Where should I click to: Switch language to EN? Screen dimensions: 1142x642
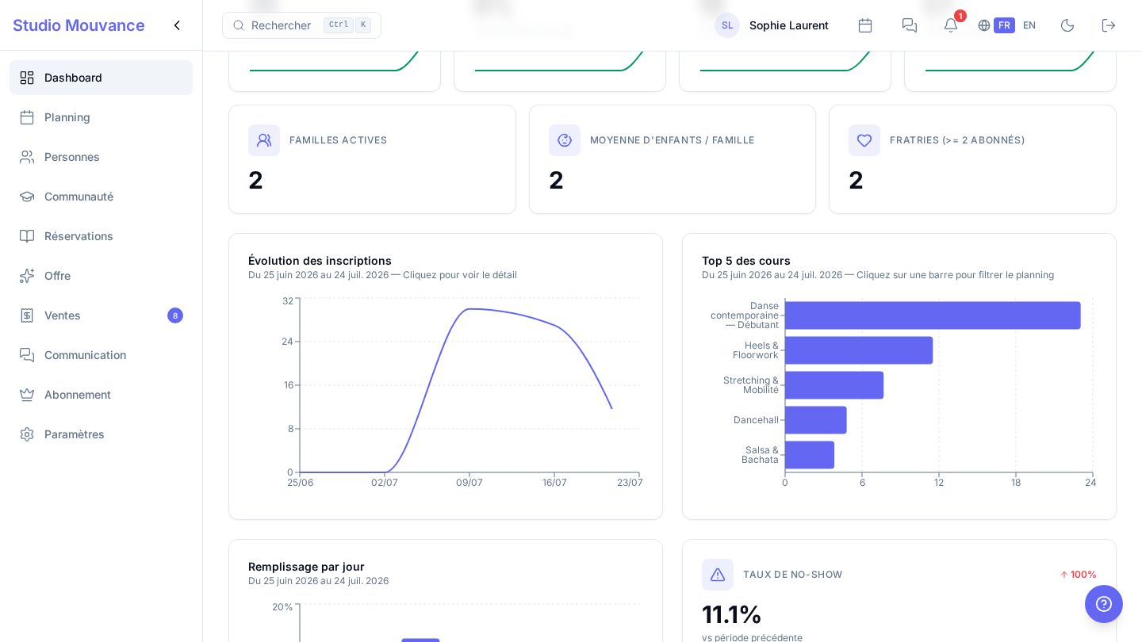1029,25
